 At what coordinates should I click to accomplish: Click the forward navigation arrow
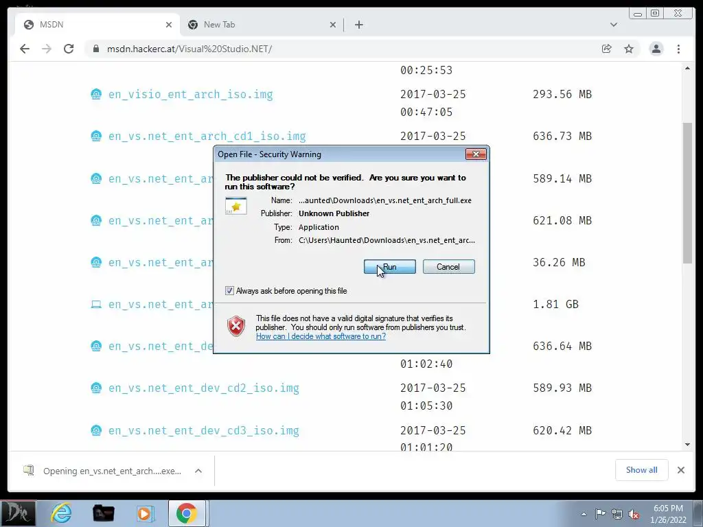[47, 49]
